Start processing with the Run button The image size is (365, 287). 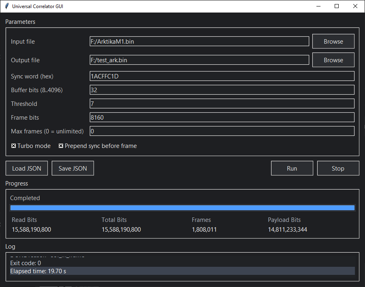[x=292, y=168]
